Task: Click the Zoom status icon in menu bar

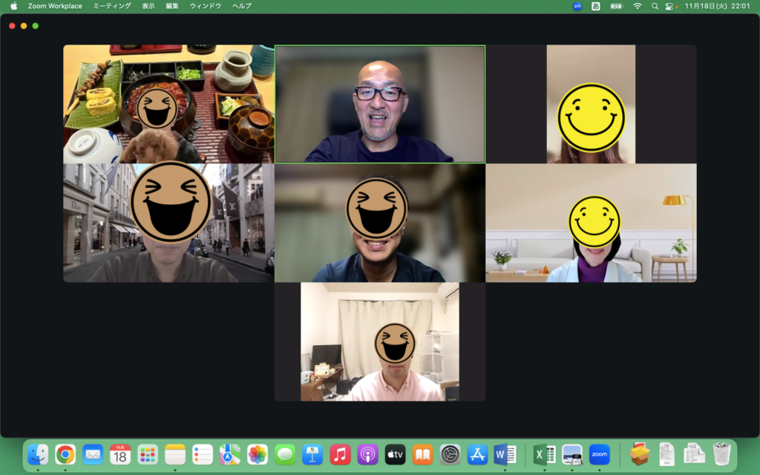Action: pos(577,6)
